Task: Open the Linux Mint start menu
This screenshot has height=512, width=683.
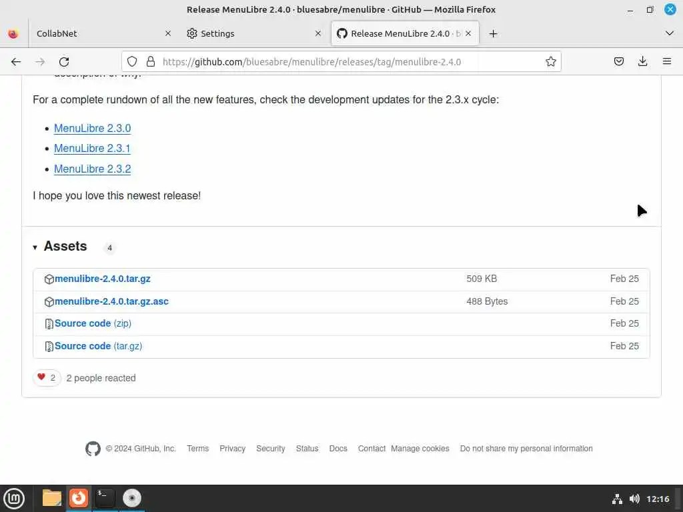Action: point(14,499)
